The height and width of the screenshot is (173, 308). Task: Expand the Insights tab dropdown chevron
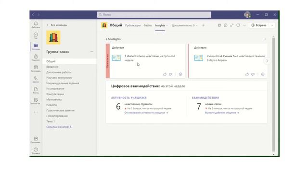tap(167, 25)
